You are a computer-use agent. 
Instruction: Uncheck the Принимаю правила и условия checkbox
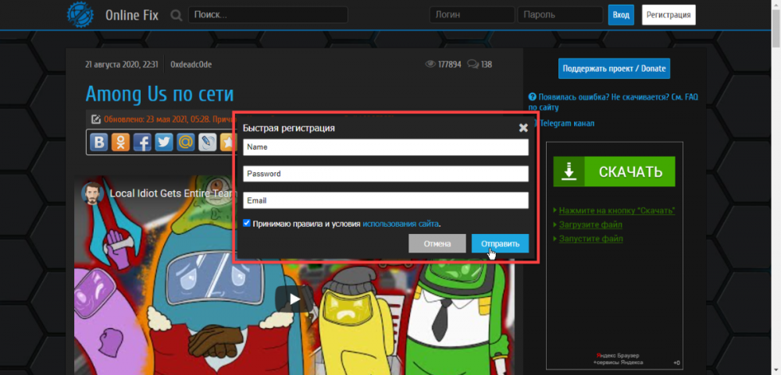tap(247, 223)
